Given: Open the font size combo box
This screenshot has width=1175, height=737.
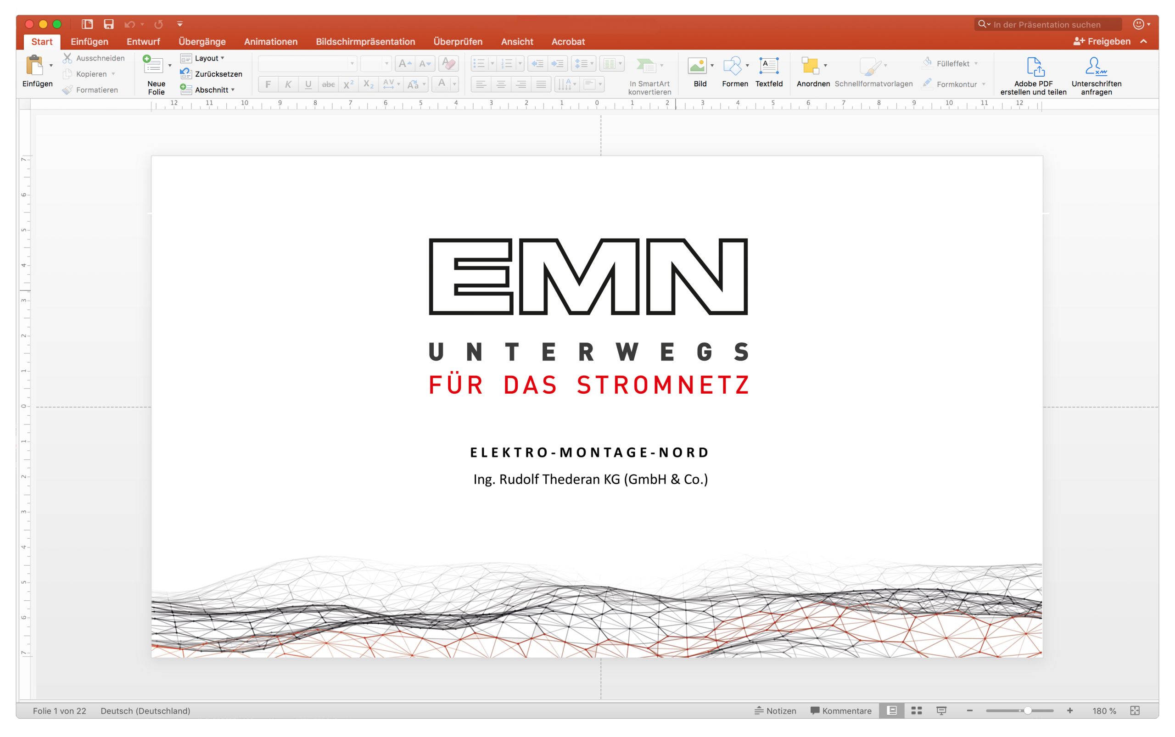Looking at the screenshot, I should coord(376,63).
